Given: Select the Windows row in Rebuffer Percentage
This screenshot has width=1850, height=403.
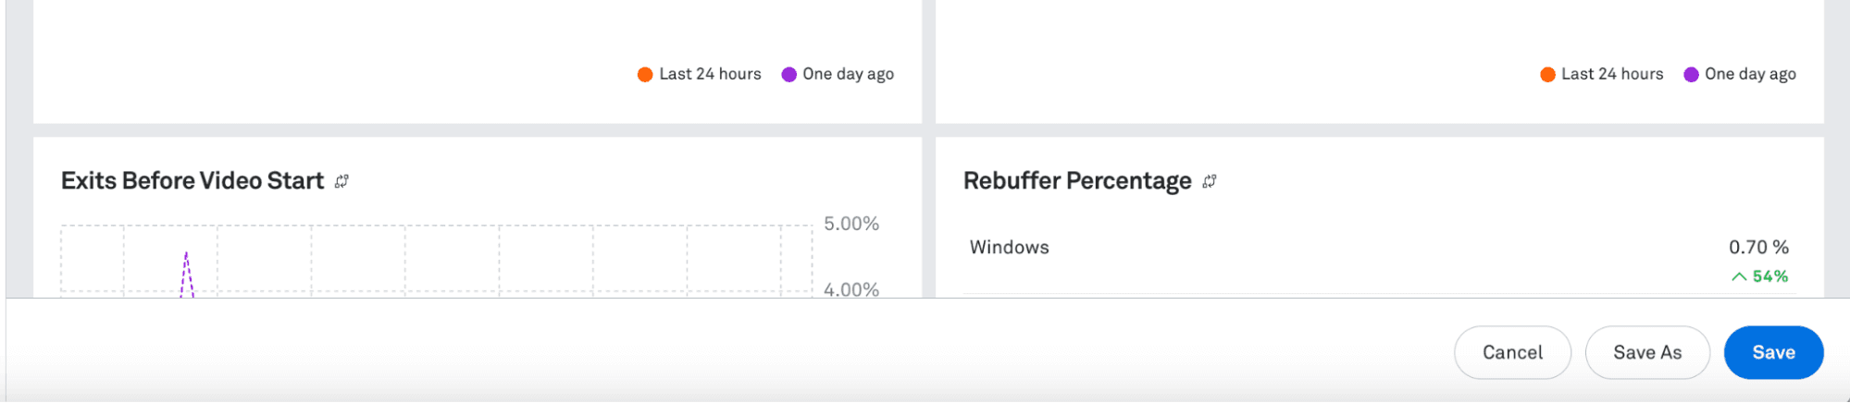Looking at the screenshot, I should (x=1010, y=248).
